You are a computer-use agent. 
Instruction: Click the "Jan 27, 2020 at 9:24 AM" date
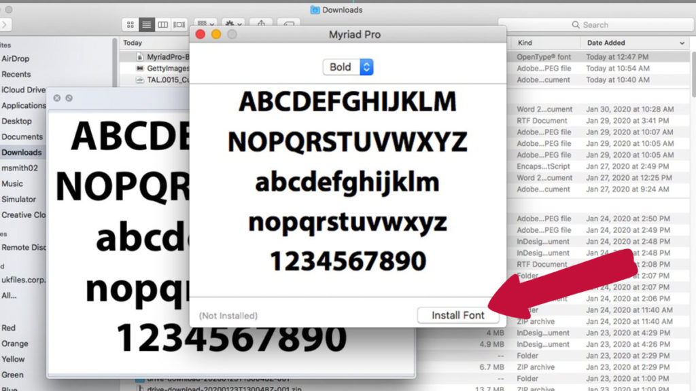[x=627, y=189]
